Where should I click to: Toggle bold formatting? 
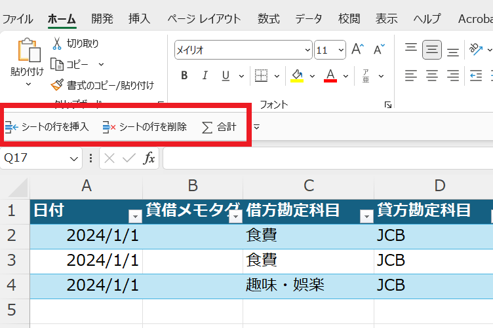click(184, 76)
